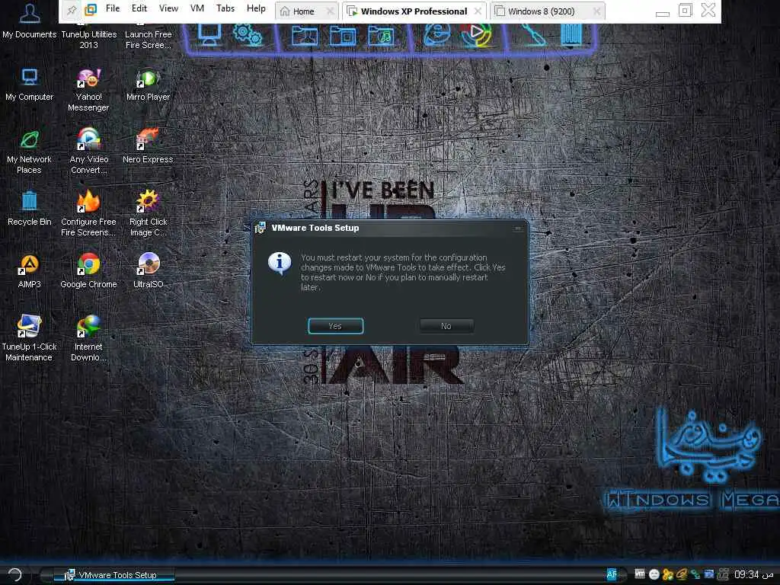Open the Right Click Image Converter shortcut
Screen dimensions: 780x585
149,214
